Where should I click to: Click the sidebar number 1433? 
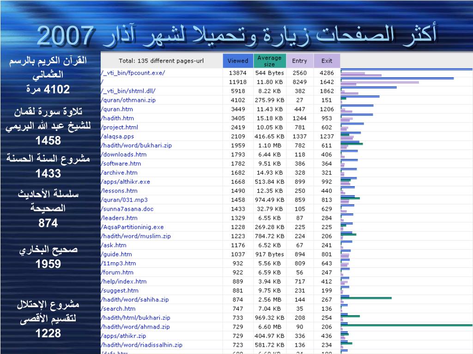point(48,174)
